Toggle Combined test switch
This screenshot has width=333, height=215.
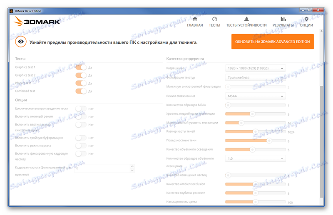tap(81, 91)
